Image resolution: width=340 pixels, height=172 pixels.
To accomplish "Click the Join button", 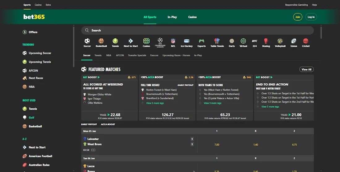I will [298, 17].
